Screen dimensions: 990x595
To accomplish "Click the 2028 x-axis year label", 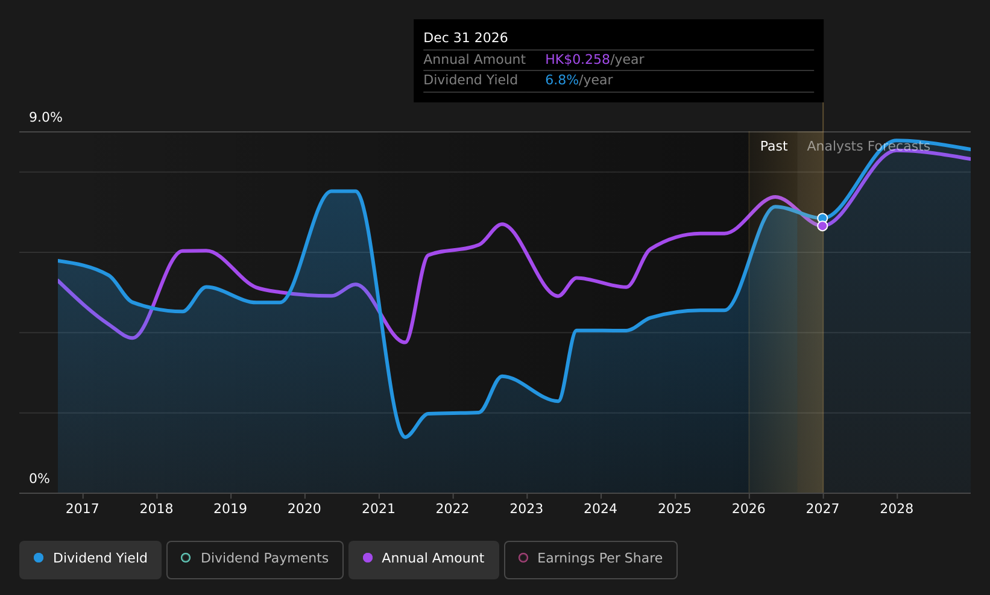I will [897, 509].
